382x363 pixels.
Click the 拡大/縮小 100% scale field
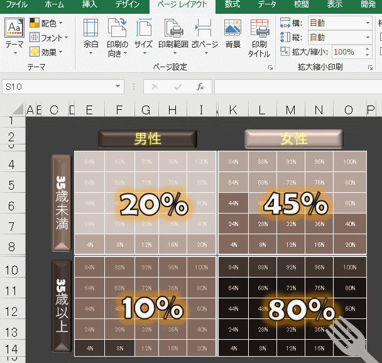pos(348,52)
